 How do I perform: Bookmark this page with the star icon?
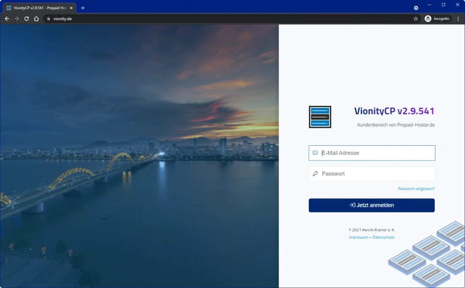click(416, 19)
